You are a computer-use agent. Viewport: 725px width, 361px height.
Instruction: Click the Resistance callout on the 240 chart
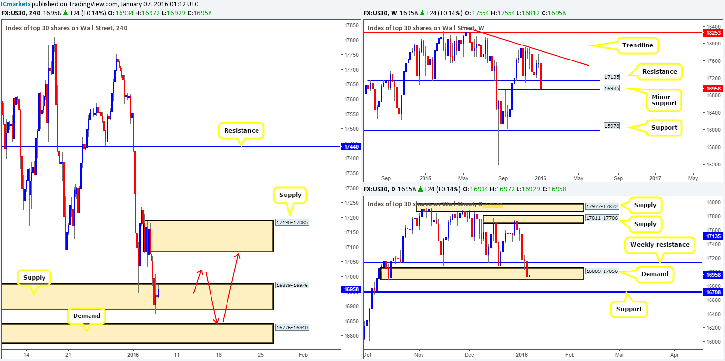coord(241,131)
